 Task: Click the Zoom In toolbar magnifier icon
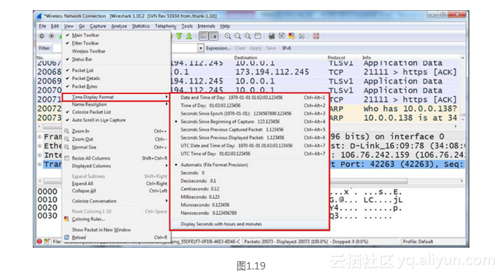tap(227, 36)
